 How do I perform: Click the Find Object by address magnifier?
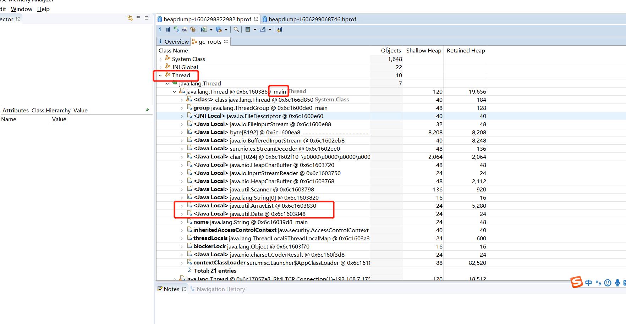coord(236,29)
